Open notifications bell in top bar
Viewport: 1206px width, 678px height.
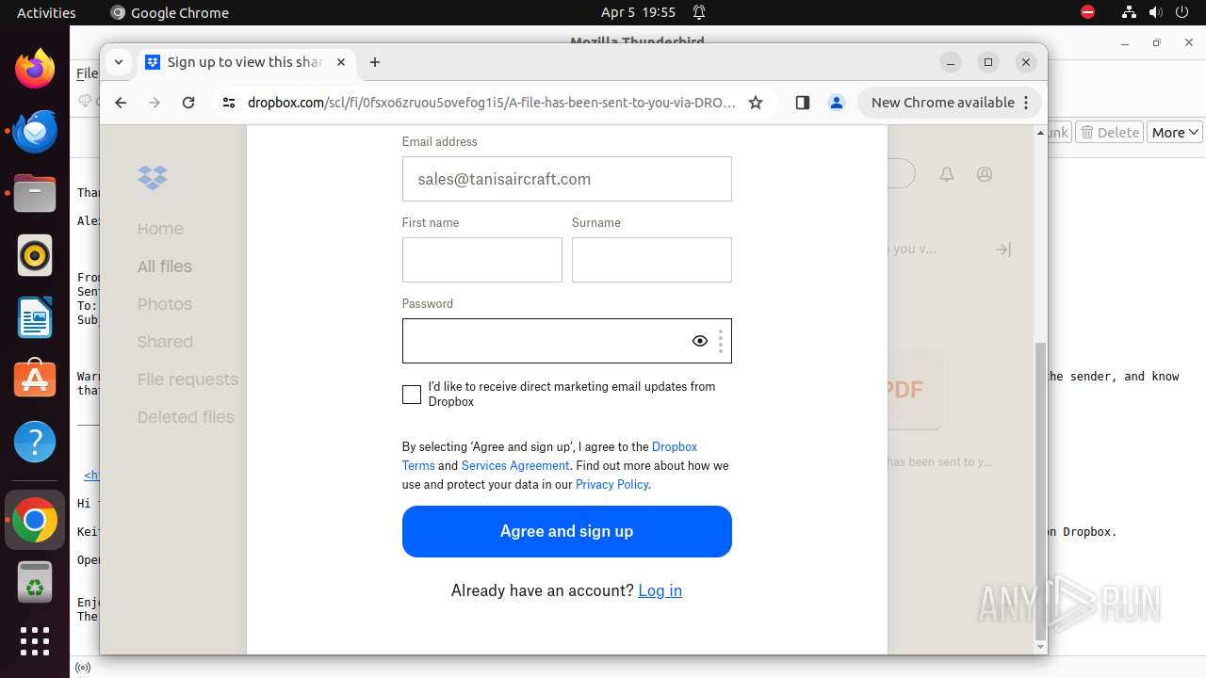point(699,12)
